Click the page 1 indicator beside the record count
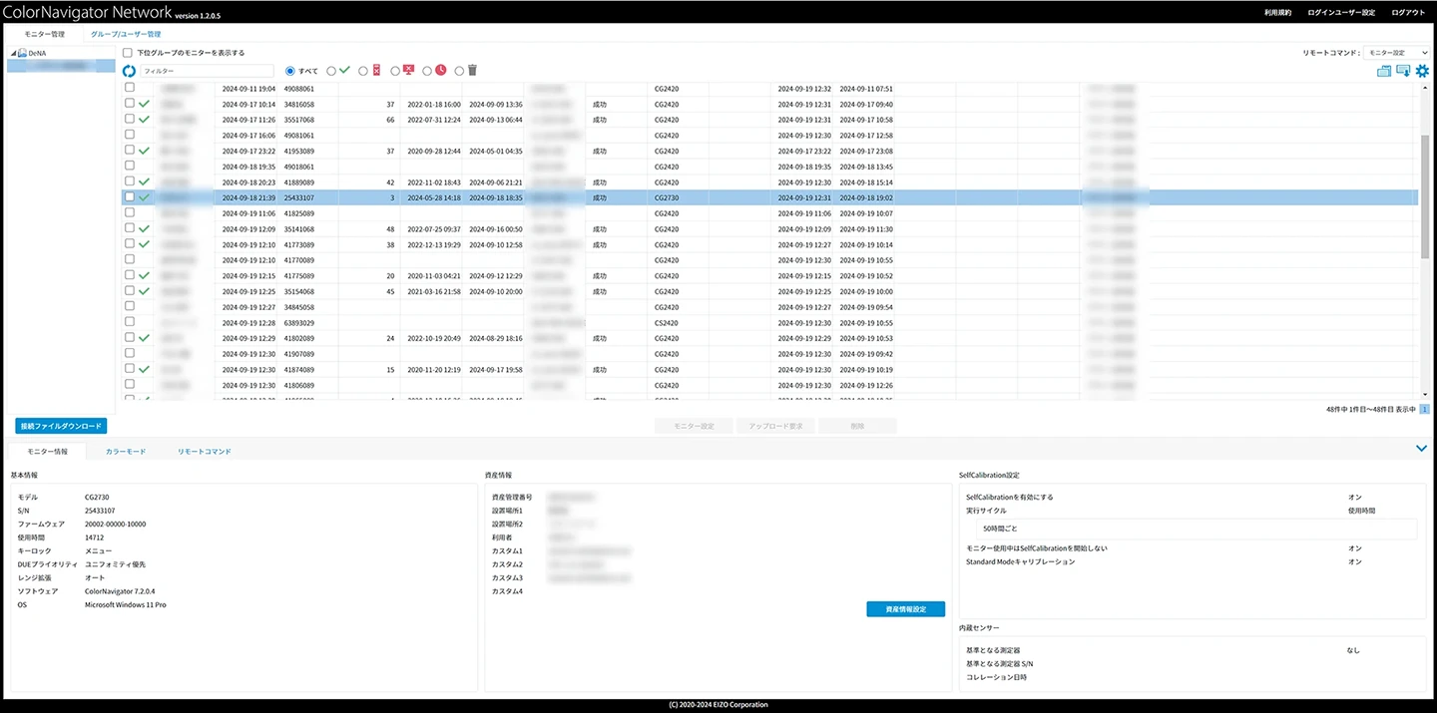Image resolution: width=1437 pixels, height=713 pixels. click(x=1424, y=409)
